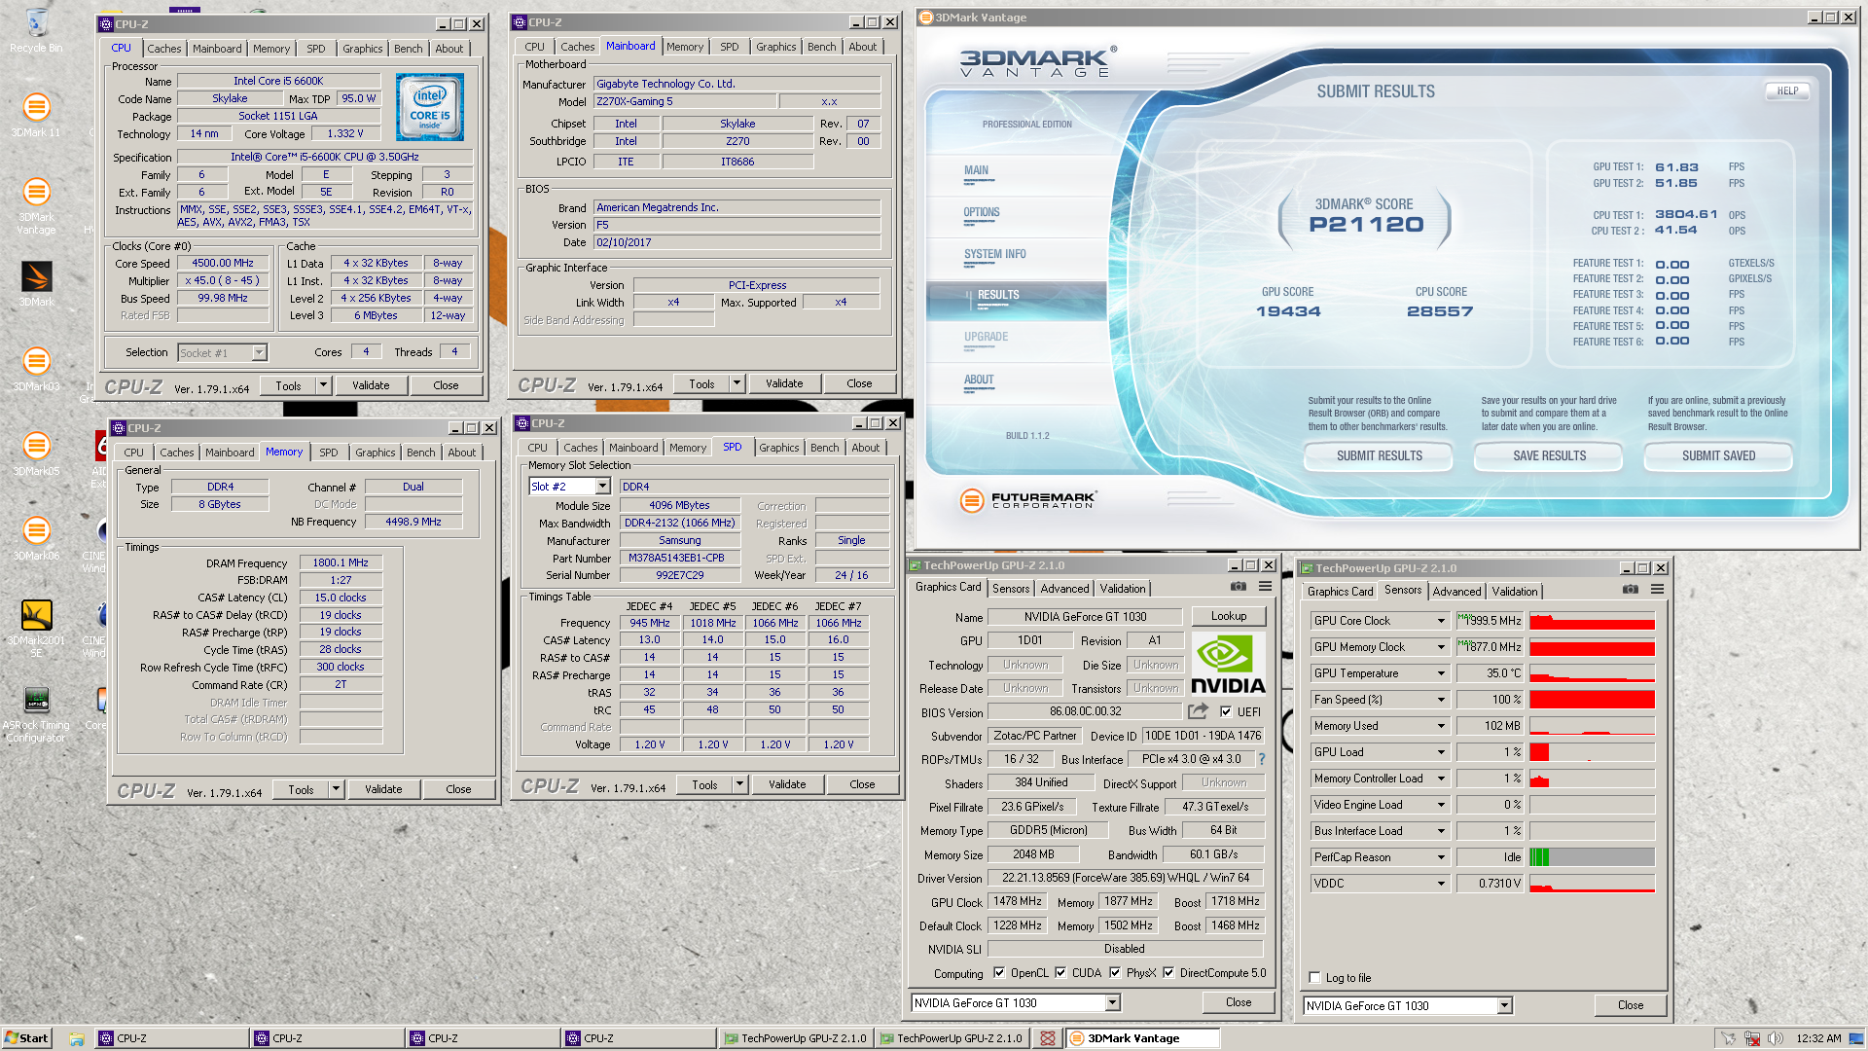This screenshot has height=1051, width=1868.
Task: Open 3DMark05 desktop shortcut
Action: pos(36,453)
